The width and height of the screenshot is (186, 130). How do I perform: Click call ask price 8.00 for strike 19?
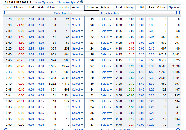coord(41,19)
